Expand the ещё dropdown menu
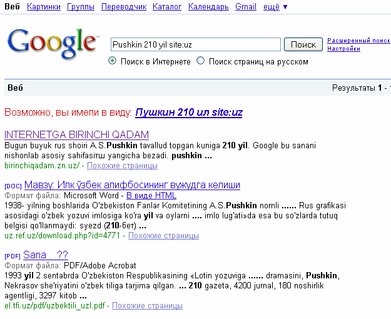This screenshot has height=319, width=391. coord(275,7)
